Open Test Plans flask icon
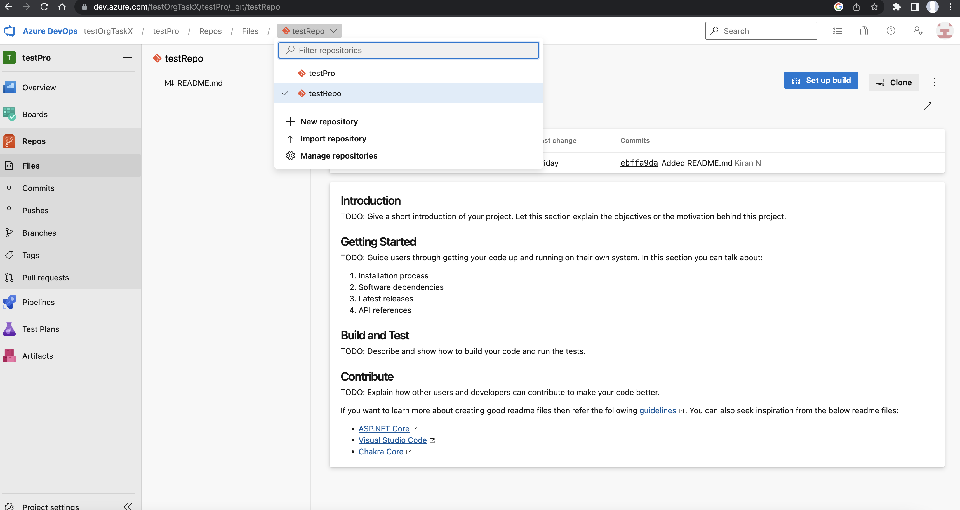The image size is (960, 510). (9, 329)
